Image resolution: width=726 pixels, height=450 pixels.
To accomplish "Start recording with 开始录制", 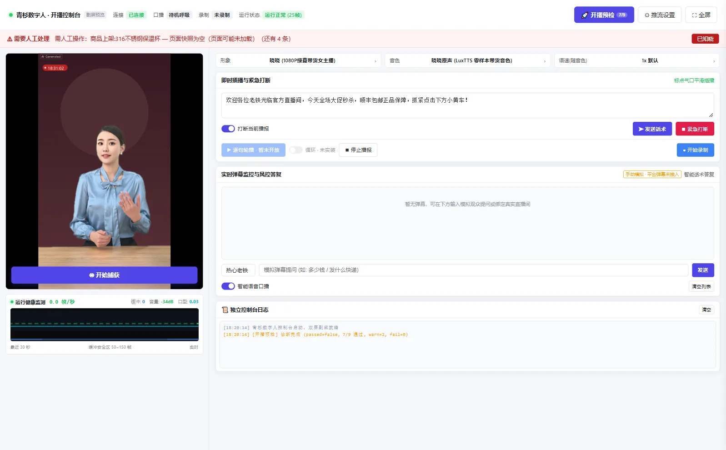I will [696, 150].
